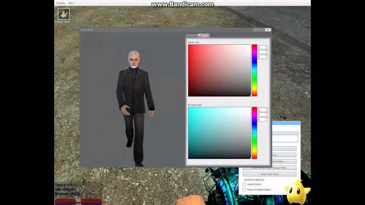Decrease the Physgun color blue value with down arrow
Image resolution: width=365 pixels, height=205 pixels.
266,120
